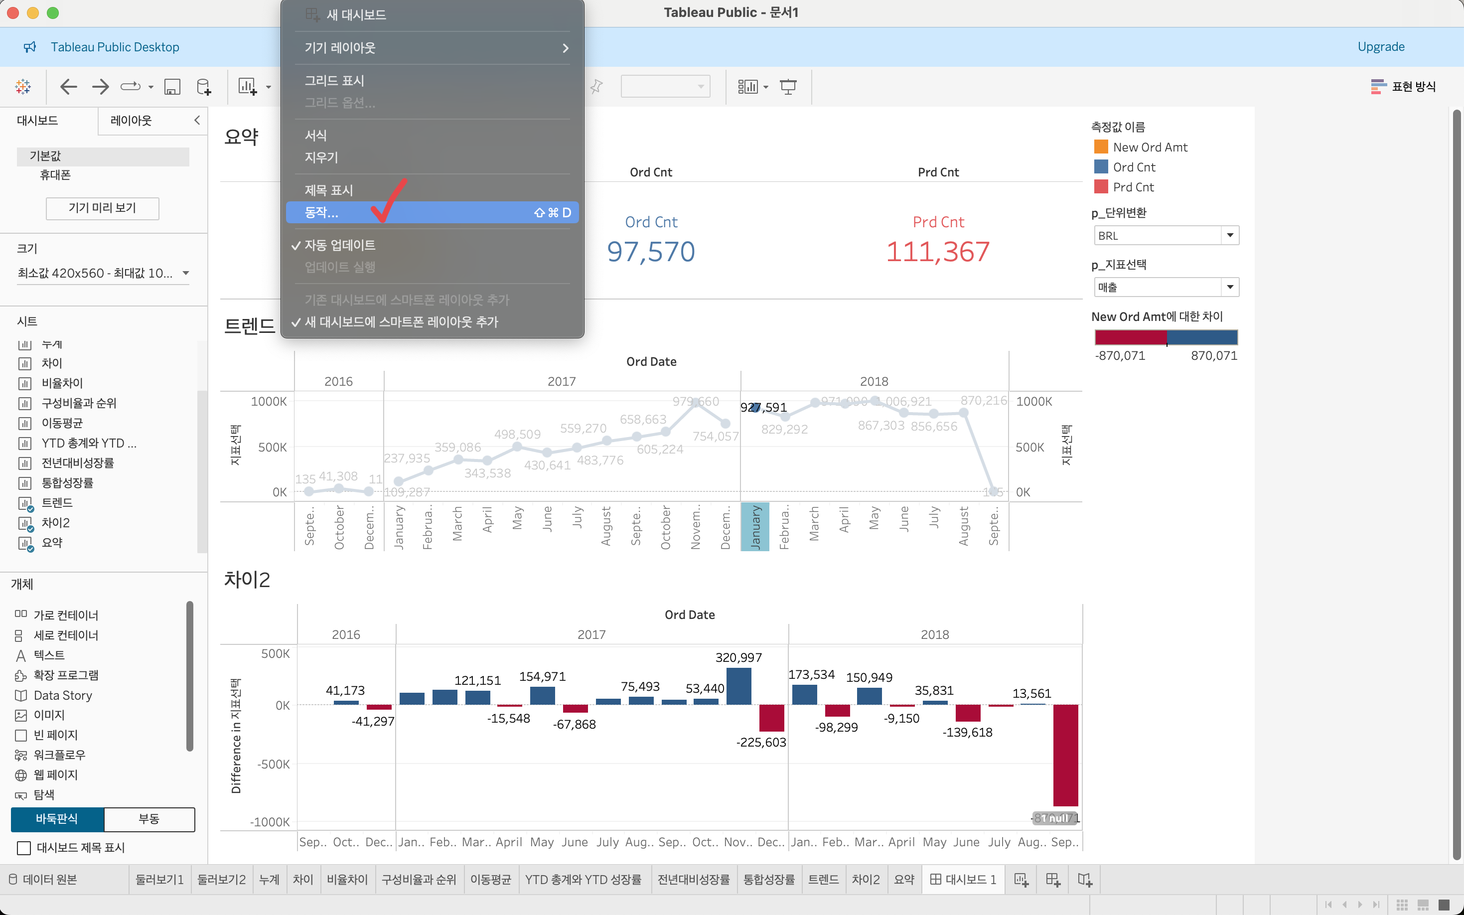The width and height of the screenshot is (1464, 915).
Task: Click the redo forward arrow in toolbar
Action: coord(101,87)
